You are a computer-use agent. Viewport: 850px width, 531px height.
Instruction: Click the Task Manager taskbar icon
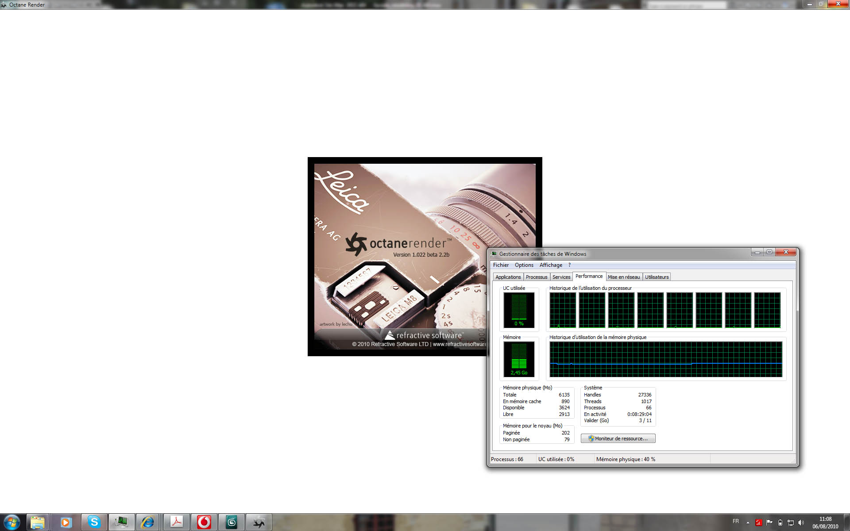121,522
